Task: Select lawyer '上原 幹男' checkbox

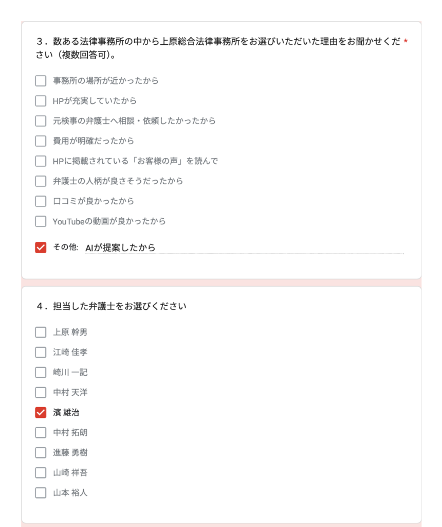Action: [41, 332]
